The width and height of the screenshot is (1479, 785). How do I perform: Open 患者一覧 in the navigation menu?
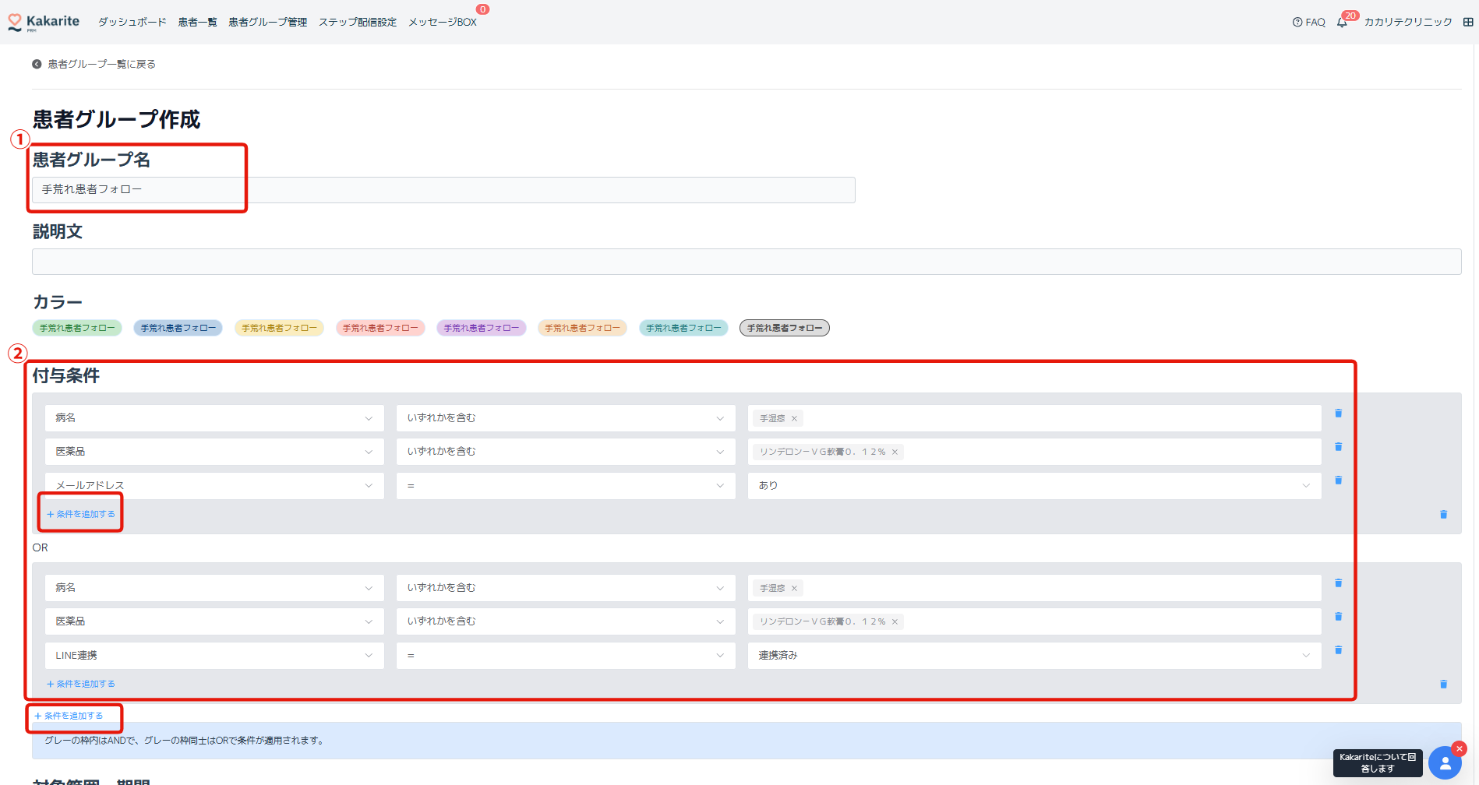197,23
